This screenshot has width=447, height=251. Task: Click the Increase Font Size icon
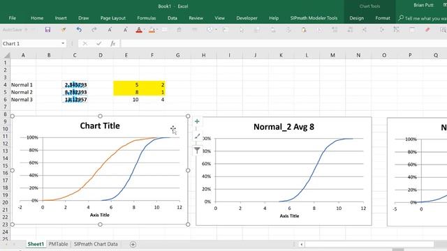(110, 29)
